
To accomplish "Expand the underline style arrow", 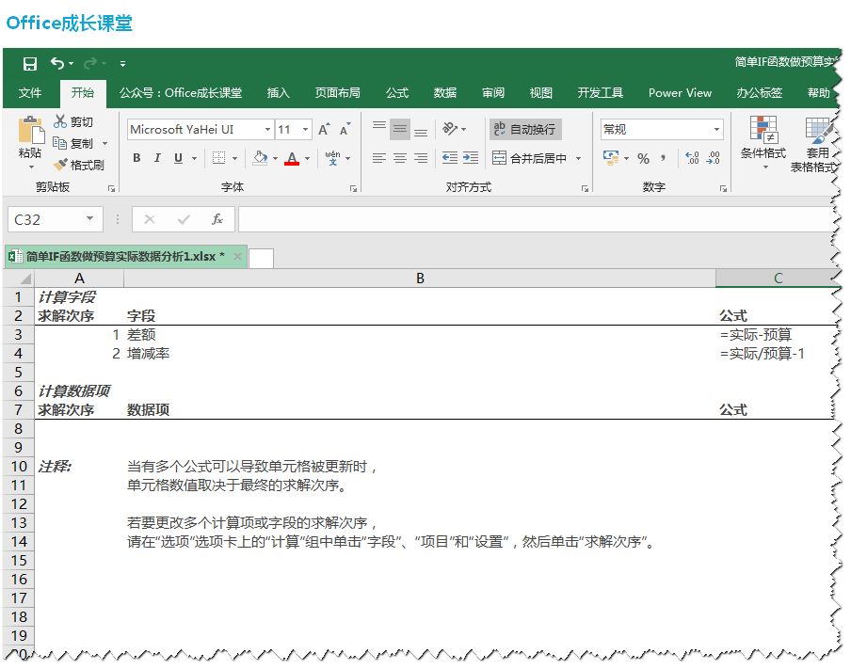I will 194,158.
